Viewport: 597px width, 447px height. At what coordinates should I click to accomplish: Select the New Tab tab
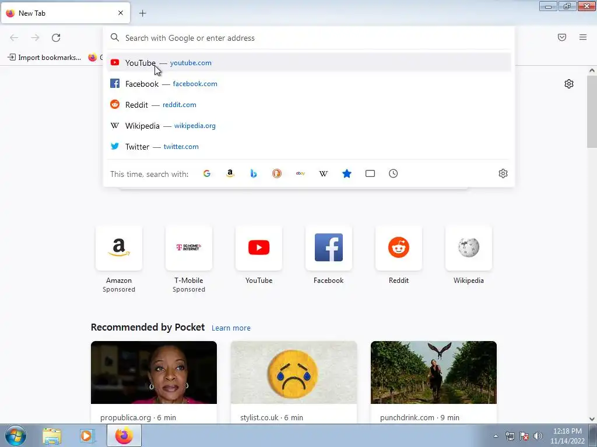point(65,13)
